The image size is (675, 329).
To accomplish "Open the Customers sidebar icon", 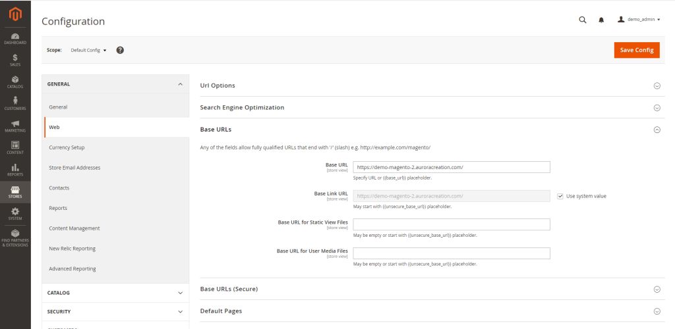I will 15,105.
